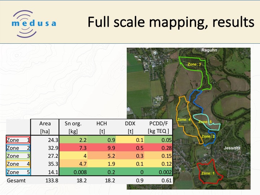The image size is (260, 195).
Task: Click the 'Area [ha]' column header
Action: click(x=45, y=127)
